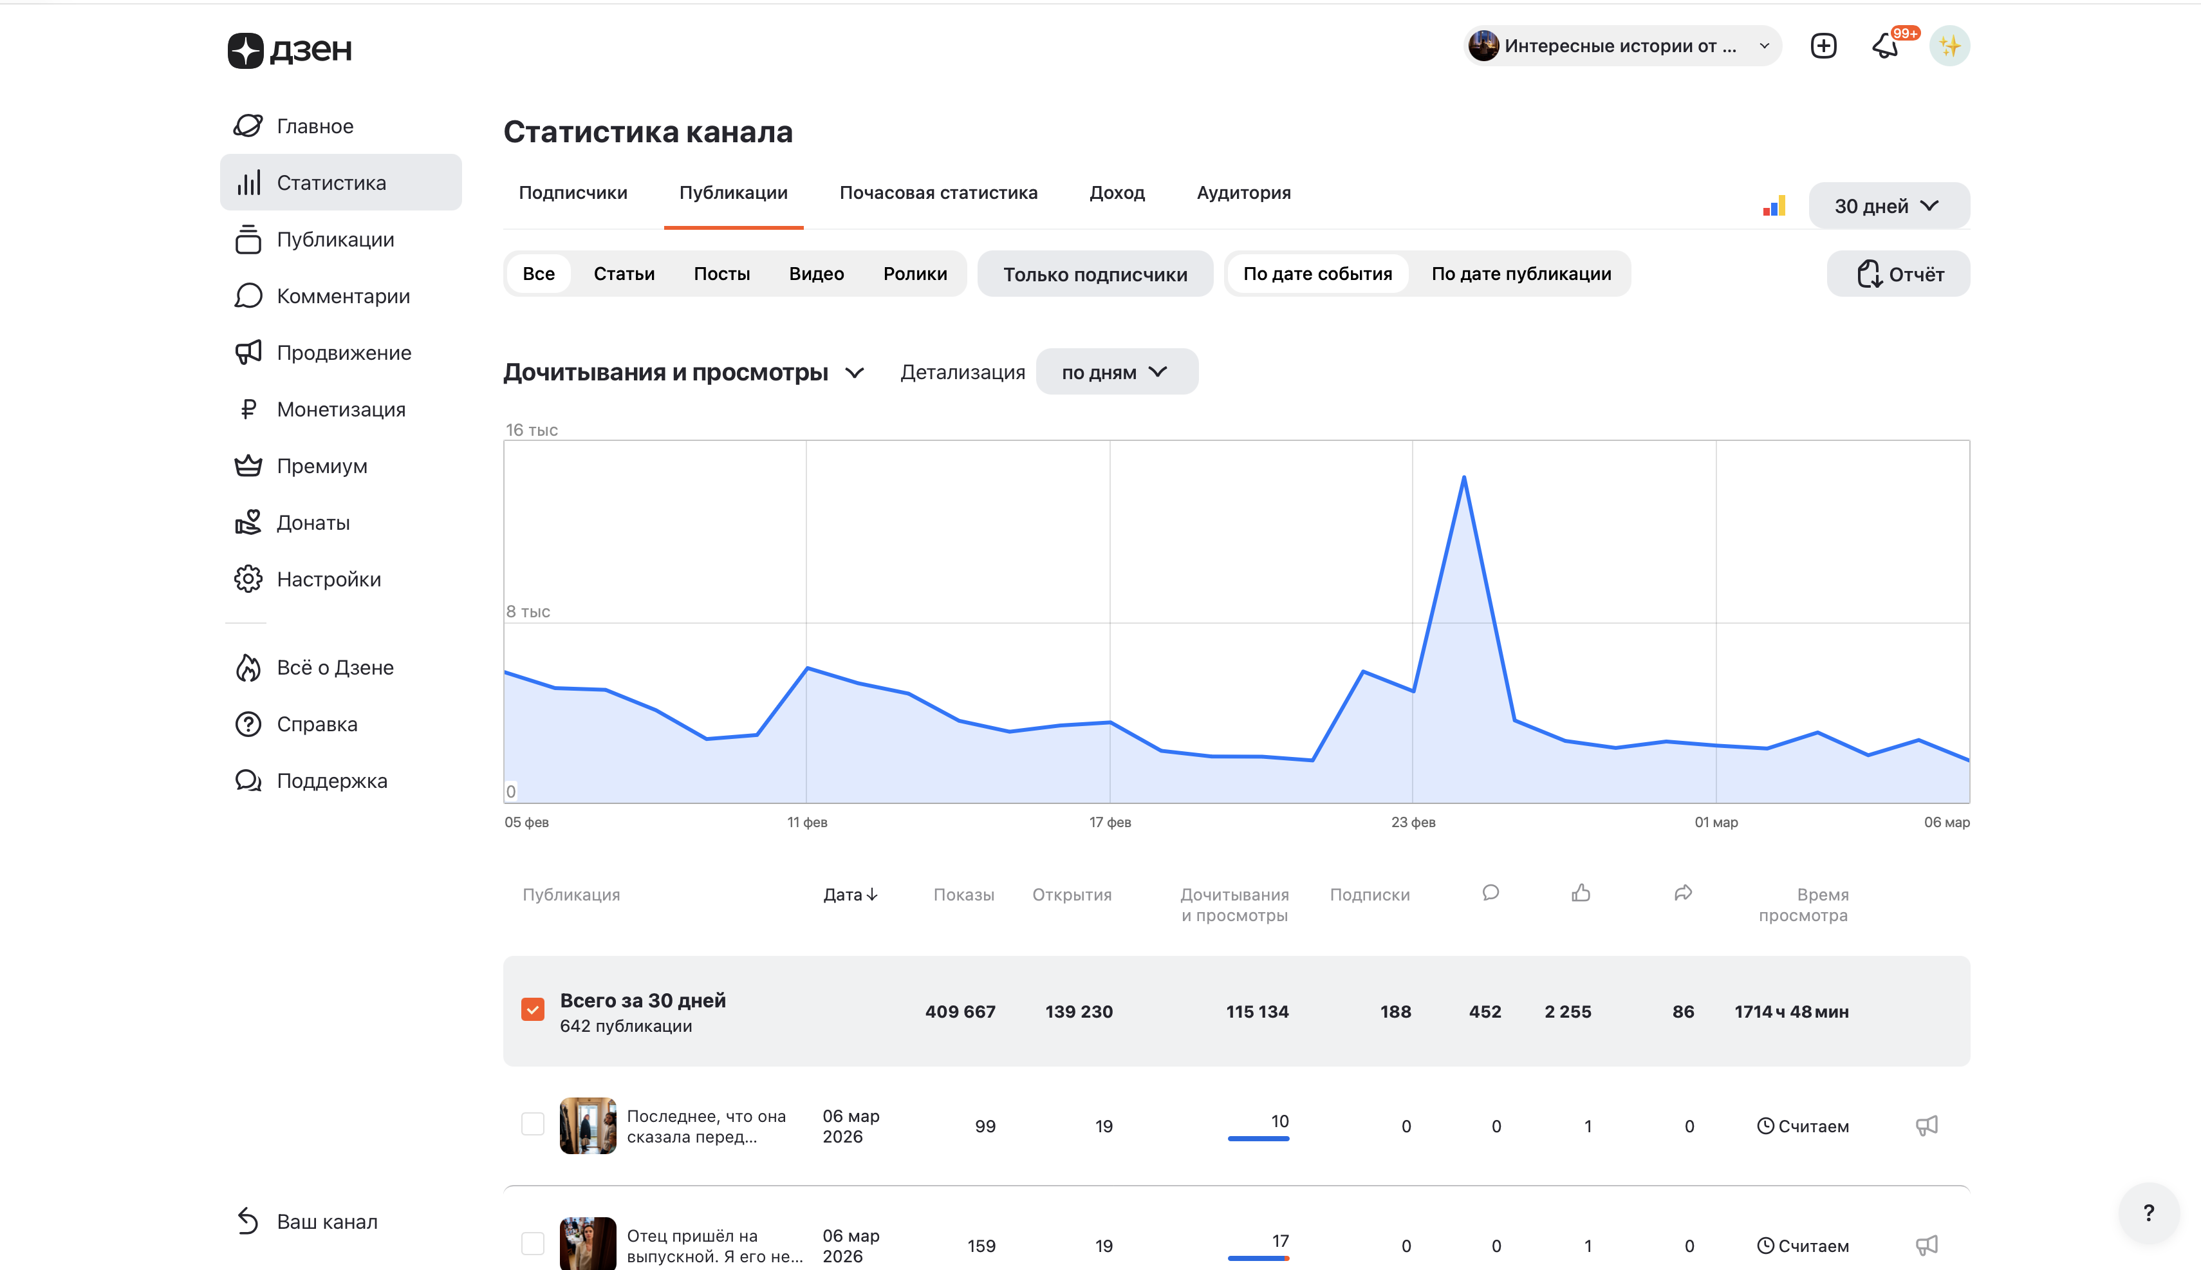The width and height of the screenshot is (2201, 1270).
Task: Click the plus create-publication icon
Action: (x=1823, y=46)
